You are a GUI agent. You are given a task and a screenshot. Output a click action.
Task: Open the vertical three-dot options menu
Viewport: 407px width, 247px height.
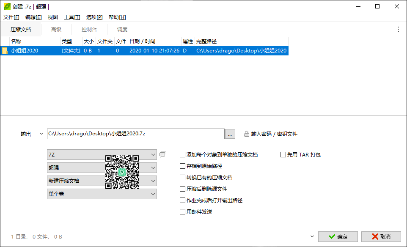(399, 29)
